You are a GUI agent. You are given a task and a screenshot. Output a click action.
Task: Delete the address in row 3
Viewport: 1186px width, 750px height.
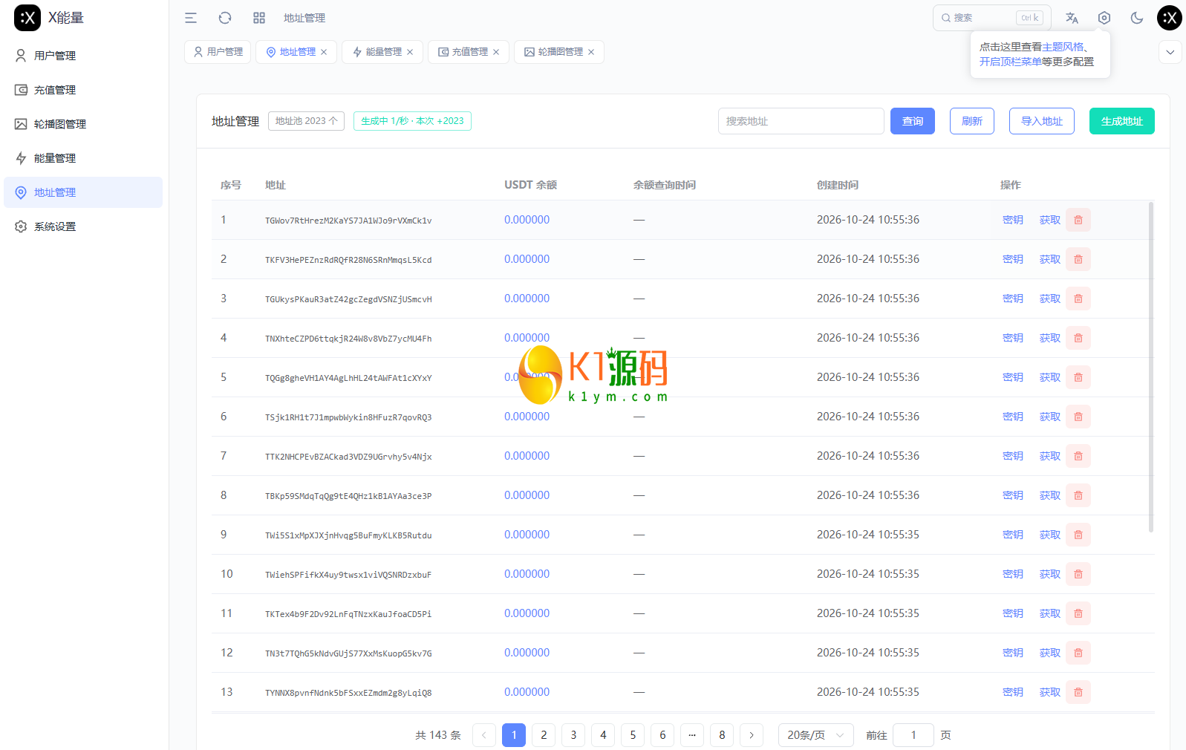click(1078, 299)
